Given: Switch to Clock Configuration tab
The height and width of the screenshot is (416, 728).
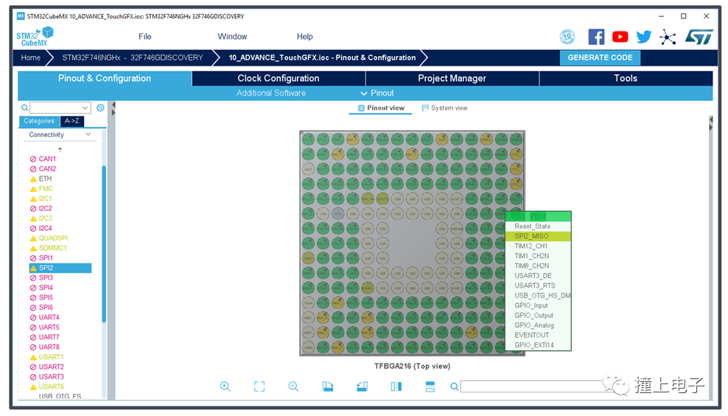Looking at the screenshot, I should 279,78.
